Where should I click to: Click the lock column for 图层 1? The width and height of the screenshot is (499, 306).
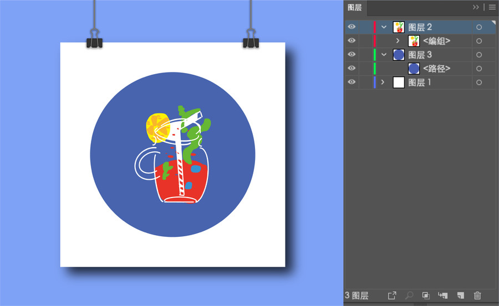coord(365,82)
